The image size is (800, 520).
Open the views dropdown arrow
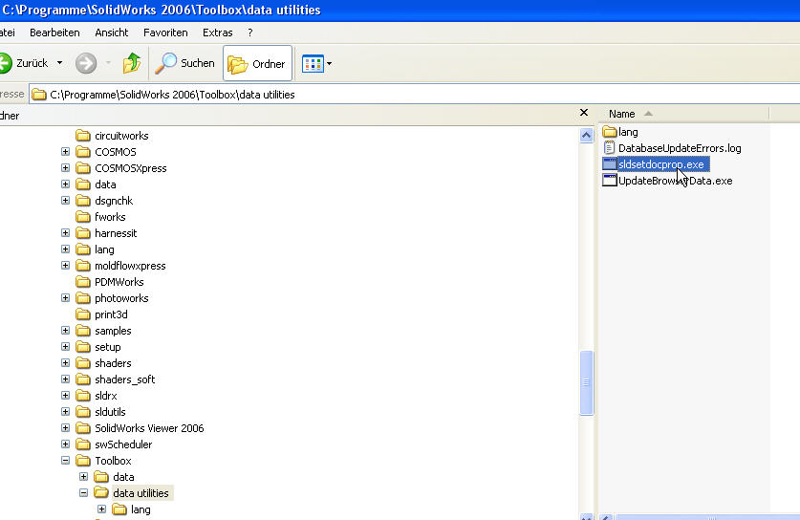tap(329, 64)
